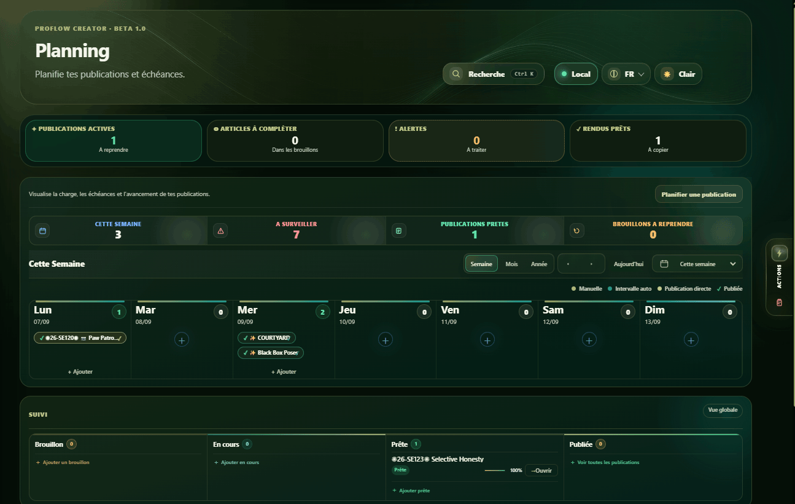Switch to the Année view tab
795x504 pixels.
pos(539,264)
